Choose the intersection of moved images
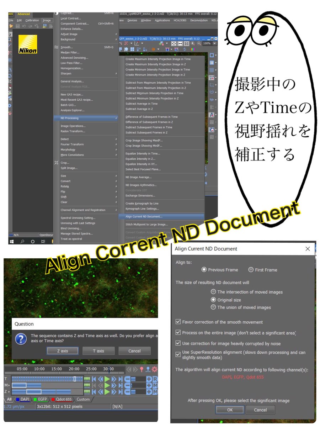 pos(213,292)
